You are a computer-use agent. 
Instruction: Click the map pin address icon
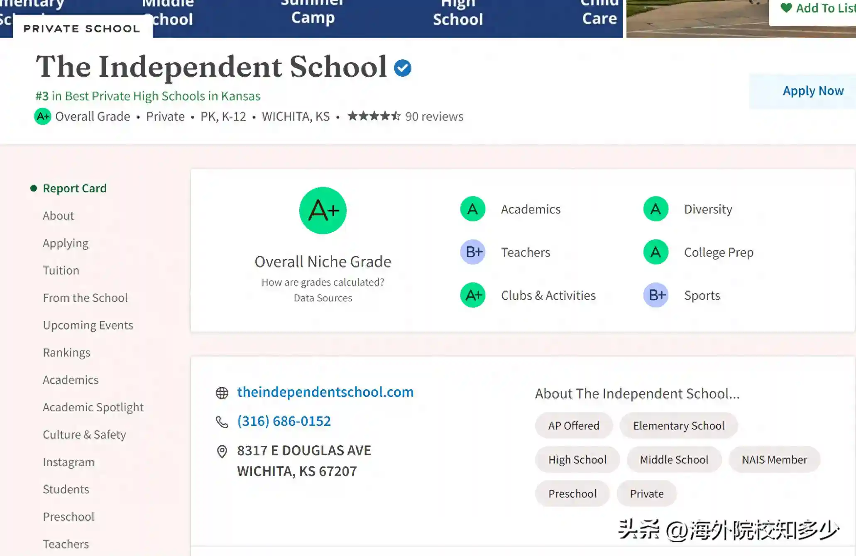coord(222,452)
